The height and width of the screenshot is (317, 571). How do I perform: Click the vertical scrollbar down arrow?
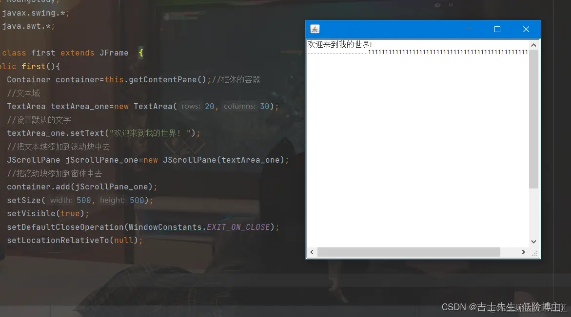tap(533, 242)
